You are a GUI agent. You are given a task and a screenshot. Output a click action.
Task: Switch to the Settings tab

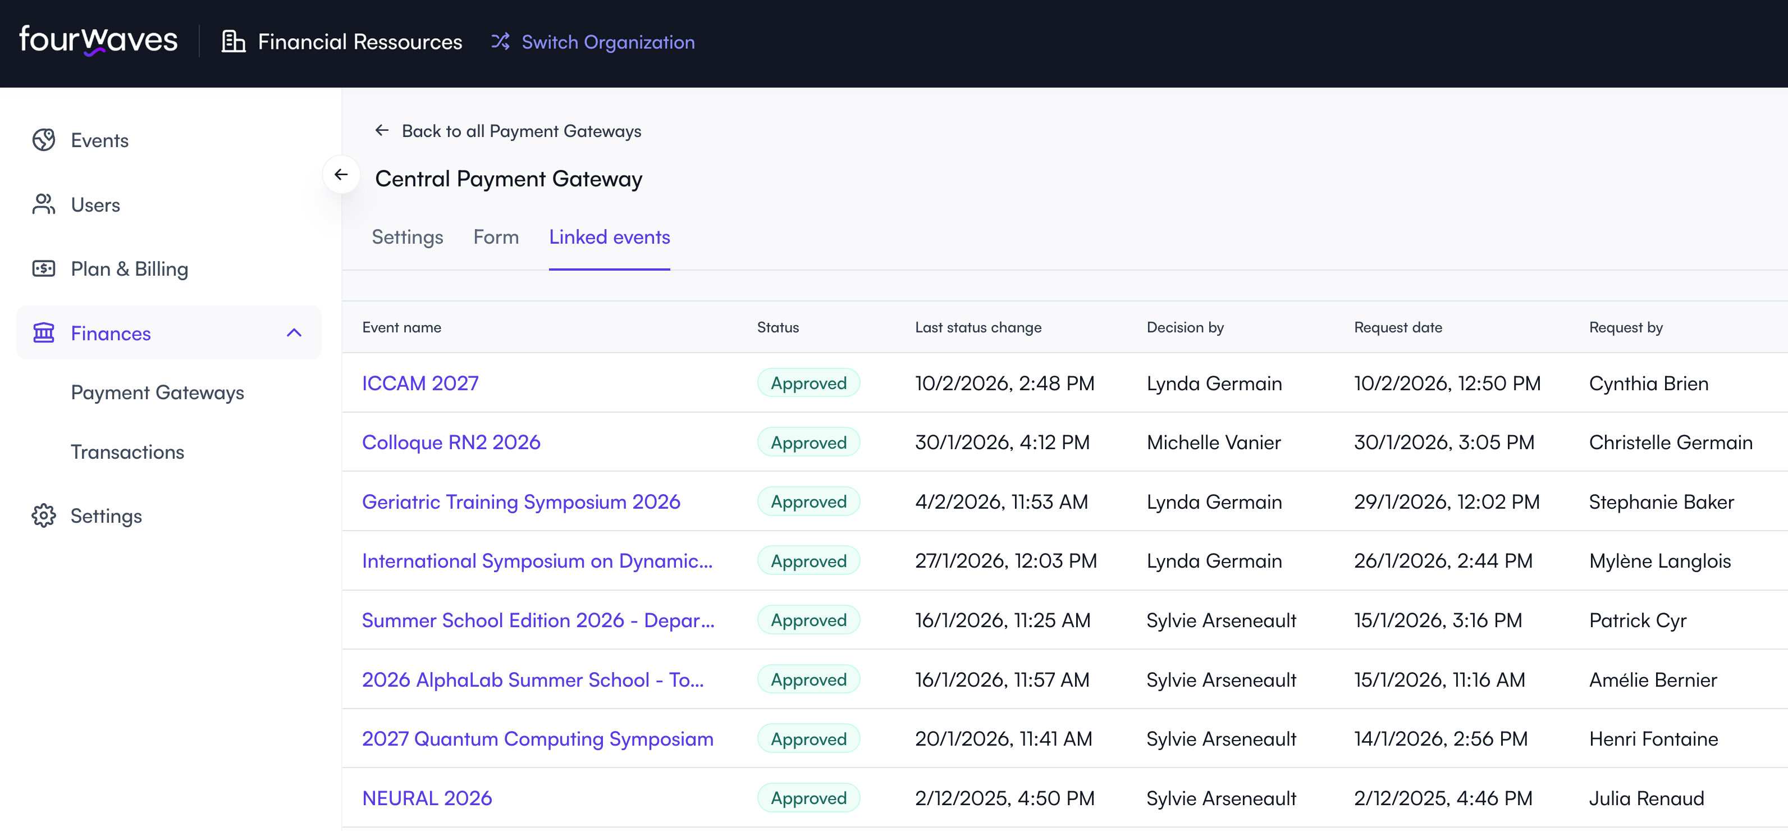pos(407,237)
